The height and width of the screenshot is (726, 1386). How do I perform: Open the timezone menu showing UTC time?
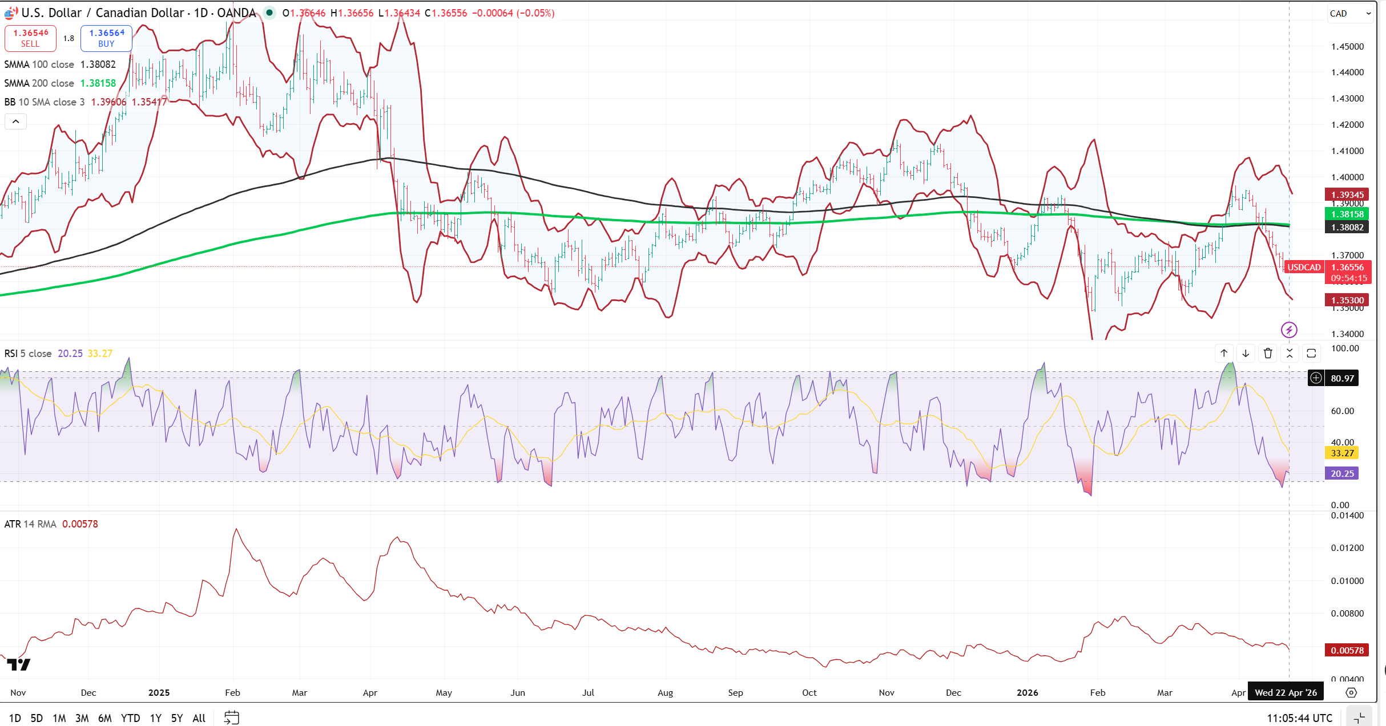pos(1299,718)
